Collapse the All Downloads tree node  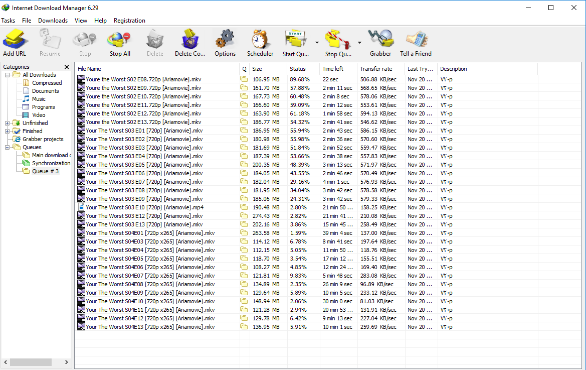point(7,75)
